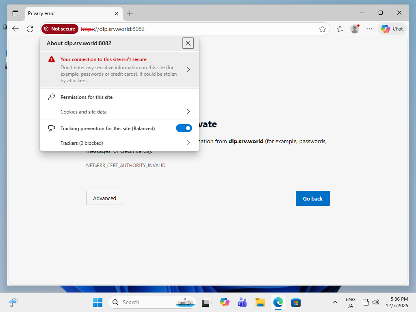Click the Go back button
Image resolution: width=416 pixels, height=312 pixels.
coord(313,198)
